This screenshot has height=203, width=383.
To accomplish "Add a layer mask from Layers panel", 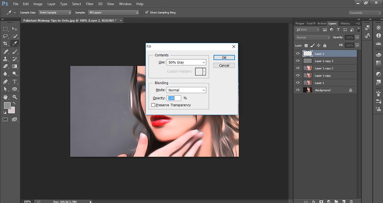I will point(321,201).
